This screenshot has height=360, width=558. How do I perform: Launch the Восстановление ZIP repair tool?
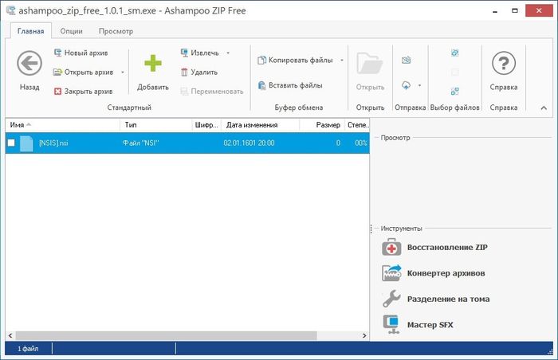point(391,248)
